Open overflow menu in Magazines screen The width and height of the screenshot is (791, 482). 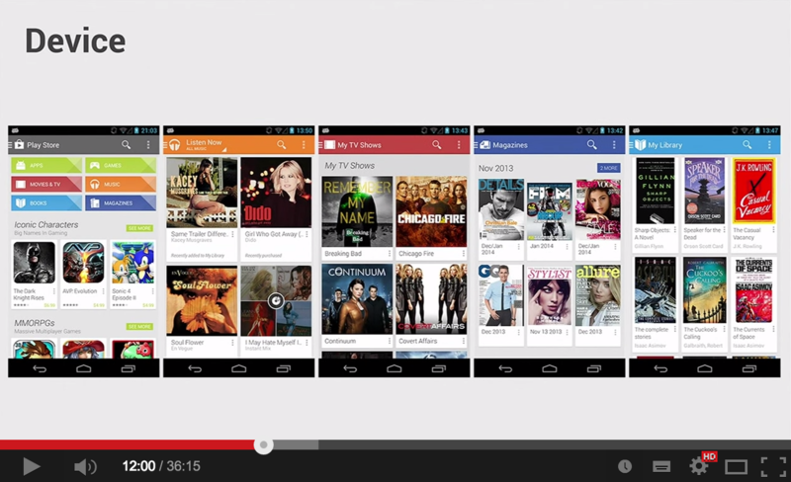point(614,145)
